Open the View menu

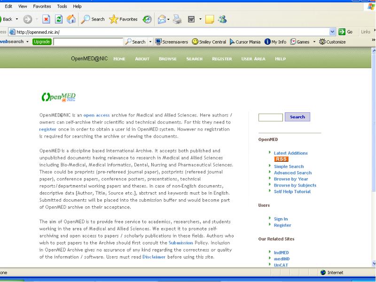tap(23, 7)
